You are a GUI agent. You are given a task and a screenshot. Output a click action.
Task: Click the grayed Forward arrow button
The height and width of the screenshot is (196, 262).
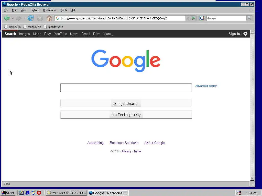click(18, 18)
